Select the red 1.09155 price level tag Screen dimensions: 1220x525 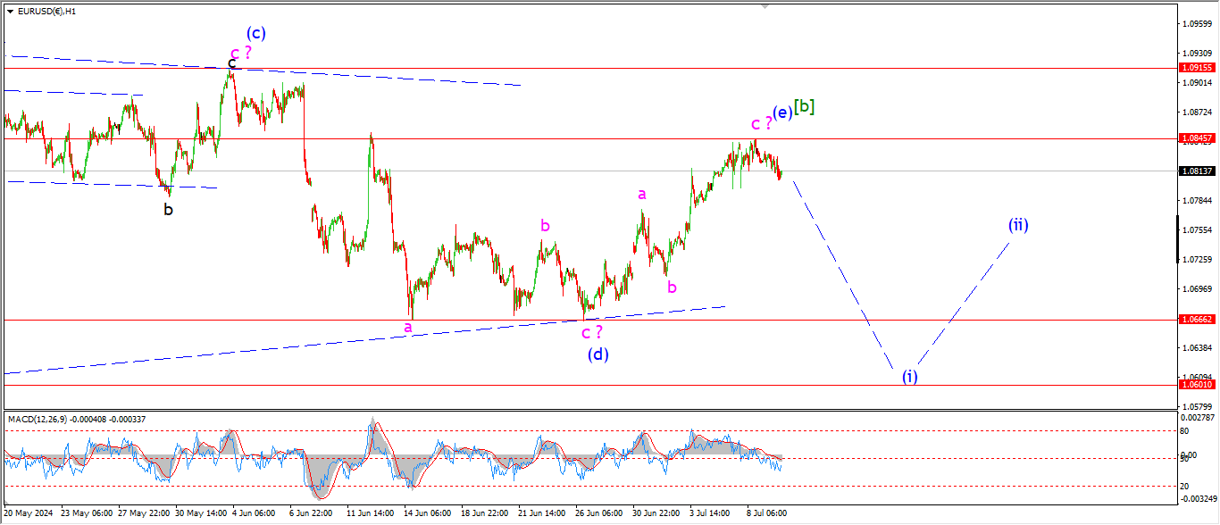pos(1197,68)
